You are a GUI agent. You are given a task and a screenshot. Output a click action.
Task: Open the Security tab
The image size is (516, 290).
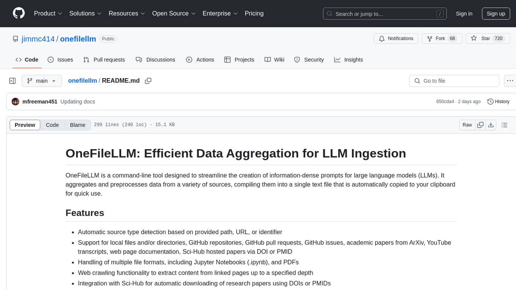309,60
